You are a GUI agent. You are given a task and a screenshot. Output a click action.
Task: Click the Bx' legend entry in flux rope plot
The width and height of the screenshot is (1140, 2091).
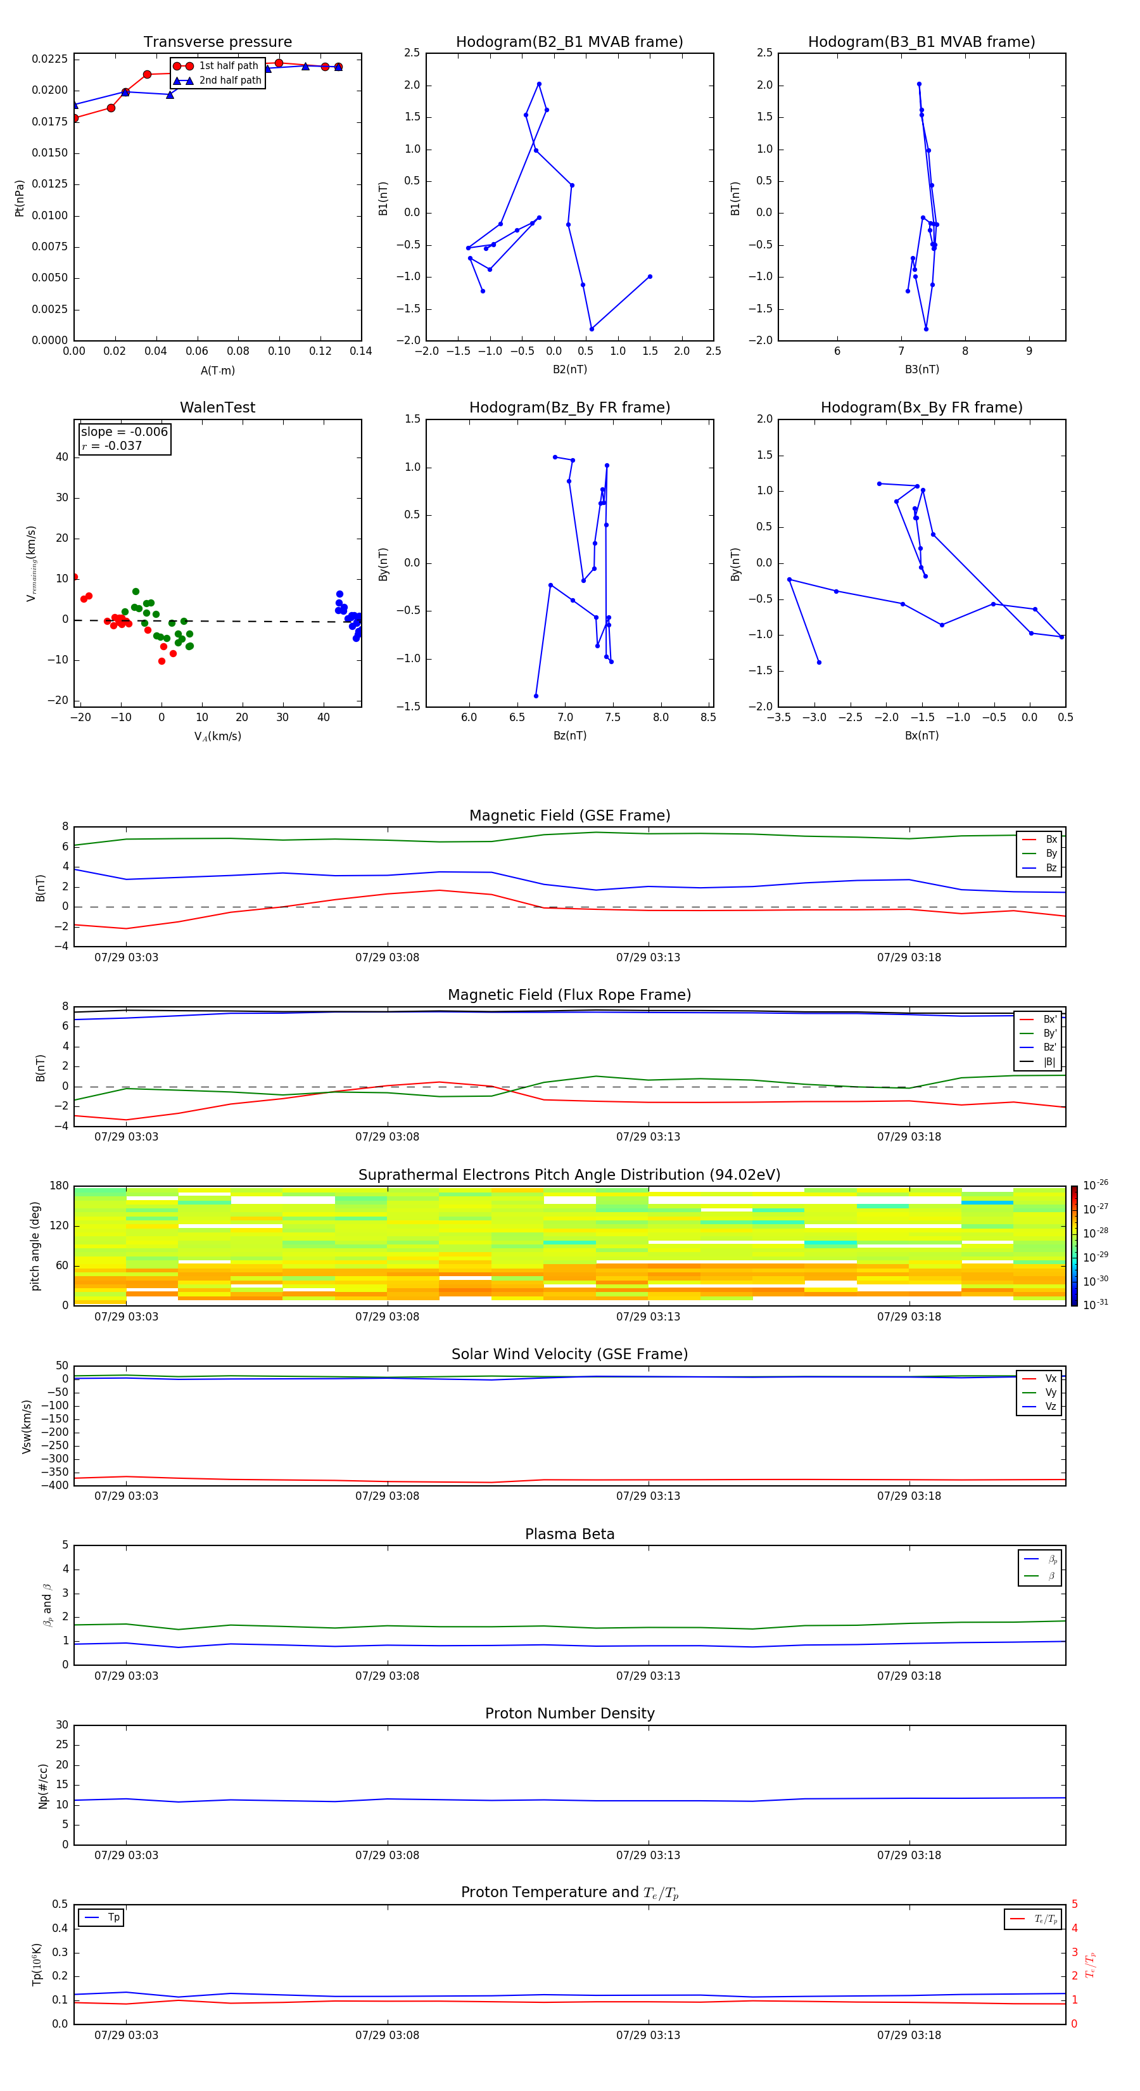[x=1039, y=1020]
